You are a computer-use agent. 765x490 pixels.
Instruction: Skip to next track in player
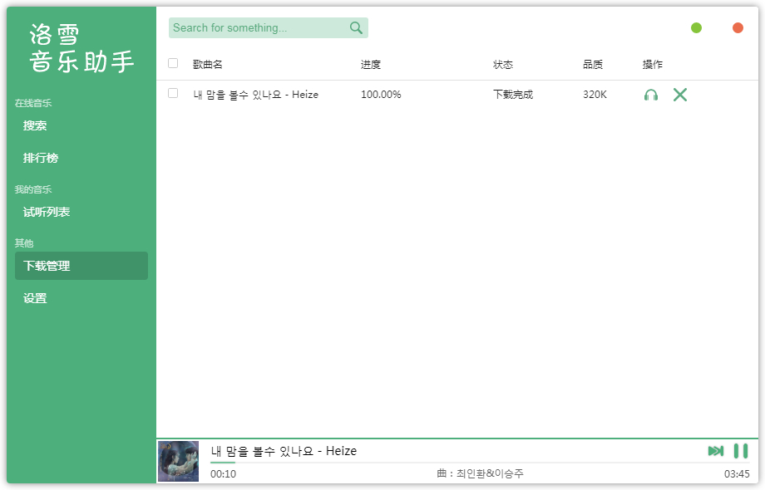[x=715, y=451]
